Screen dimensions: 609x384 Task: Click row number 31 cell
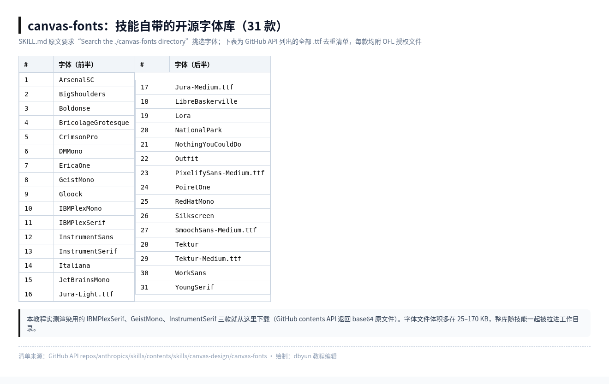click(153, 287)
